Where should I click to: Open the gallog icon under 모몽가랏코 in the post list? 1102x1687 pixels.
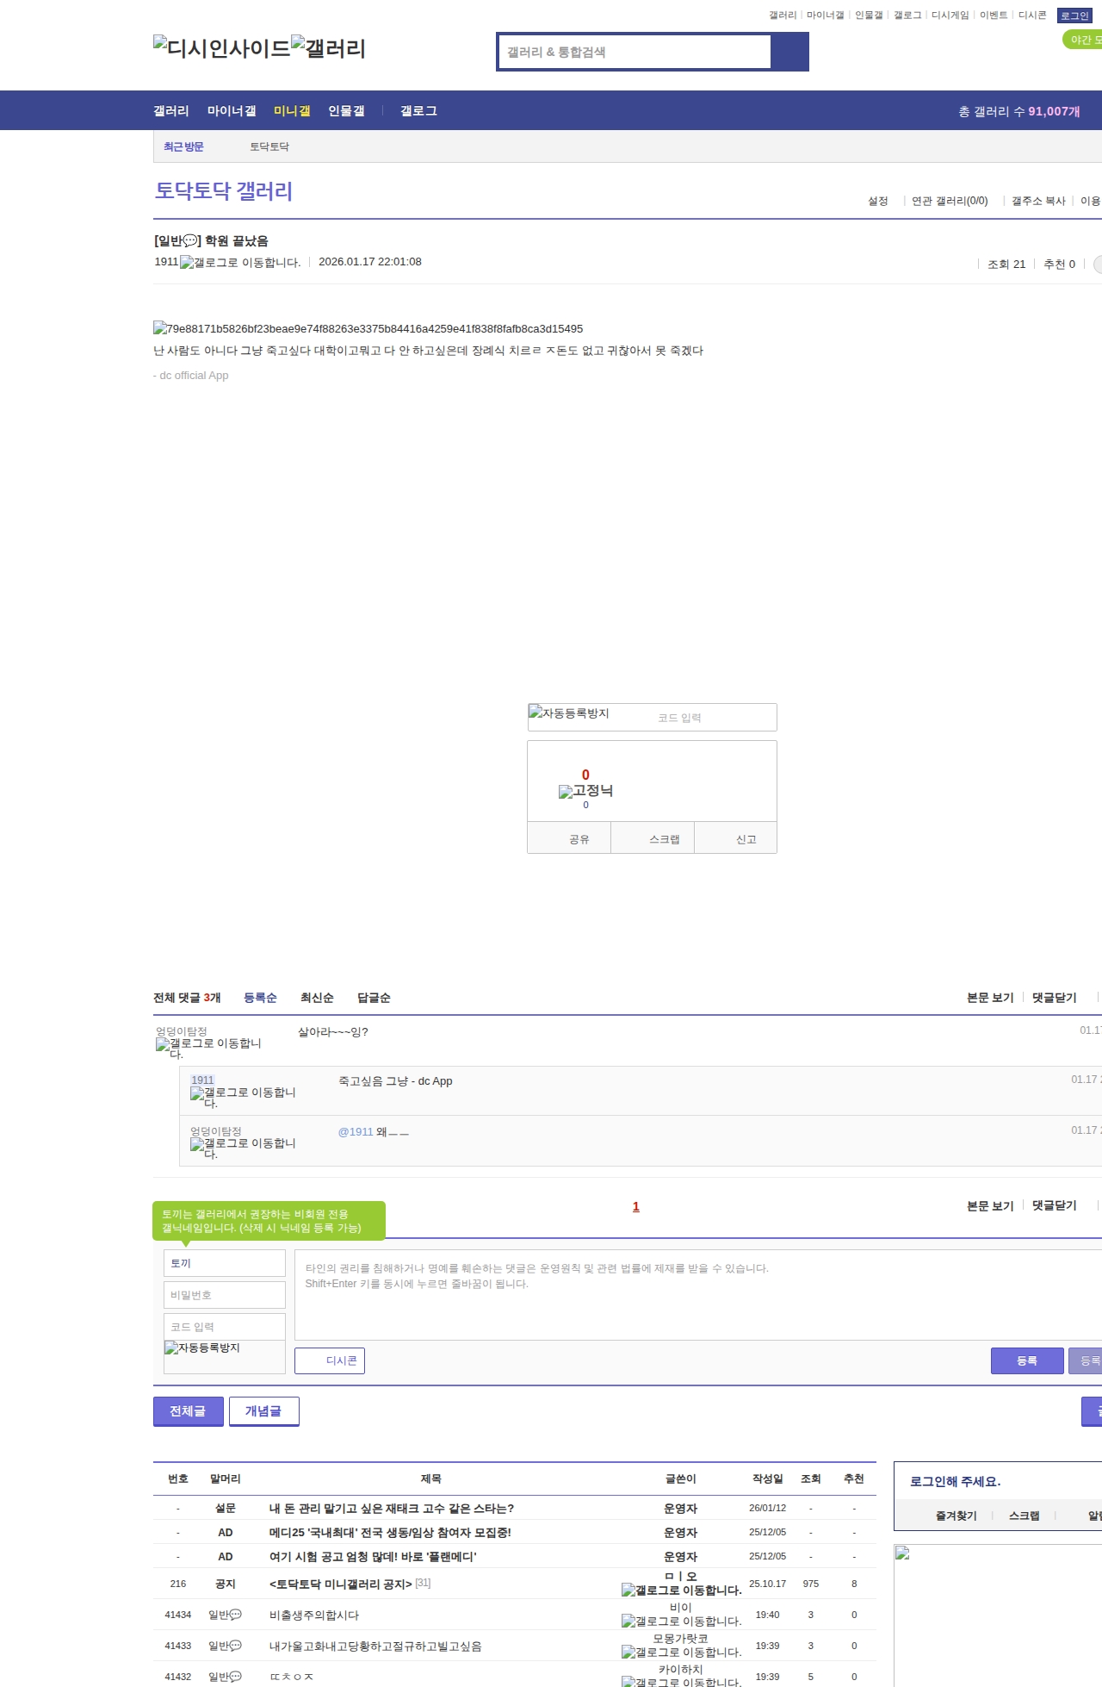point(681,1652)
